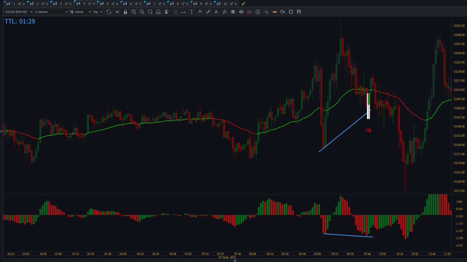Select the zoom-to-area tool
The height and width of the screenshot is (262, 467).
[x=158, y=12]
